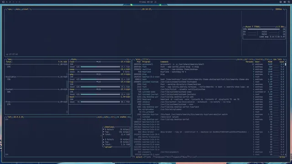Click the Nice option in proc footer
Screen dimensions: 292x164
point(185,157)
